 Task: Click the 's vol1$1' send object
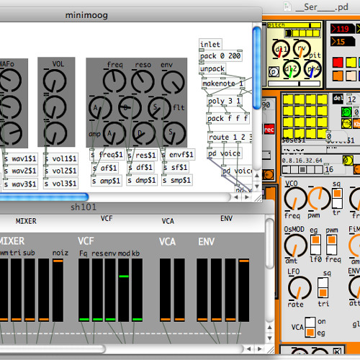[60, 158]
